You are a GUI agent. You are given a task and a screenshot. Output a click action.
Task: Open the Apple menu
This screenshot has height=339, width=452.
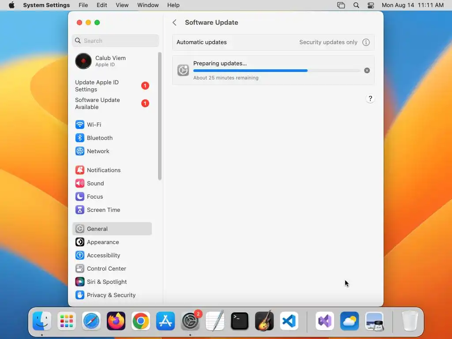coord(11,5)
